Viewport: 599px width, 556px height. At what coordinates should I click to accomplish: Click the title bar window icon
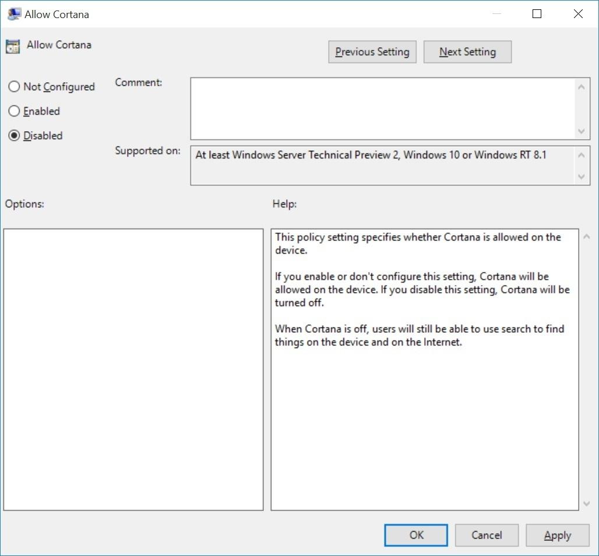(14, 14)
